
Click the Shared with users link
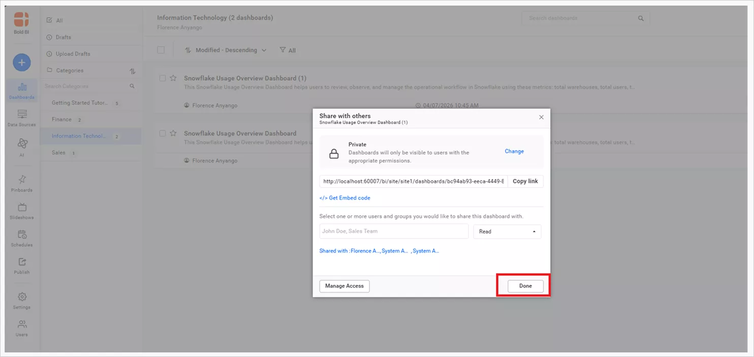pos(379,251)
